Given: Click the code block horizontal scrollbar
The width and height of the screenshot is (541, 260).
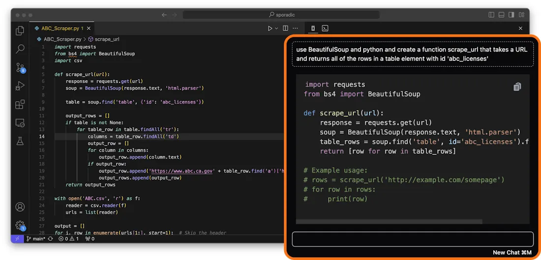Looking at the screenshot, I should [389, 222].
